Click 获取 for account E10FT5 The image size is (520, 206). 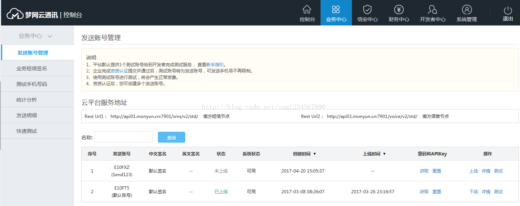click(x=424, y=192)
